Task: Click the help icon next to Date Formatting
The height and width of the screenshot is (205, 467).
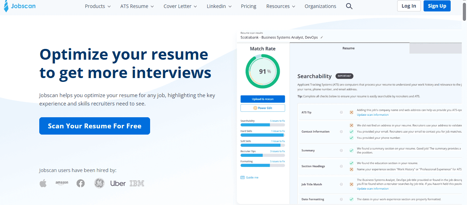Action: click(341, 199)
